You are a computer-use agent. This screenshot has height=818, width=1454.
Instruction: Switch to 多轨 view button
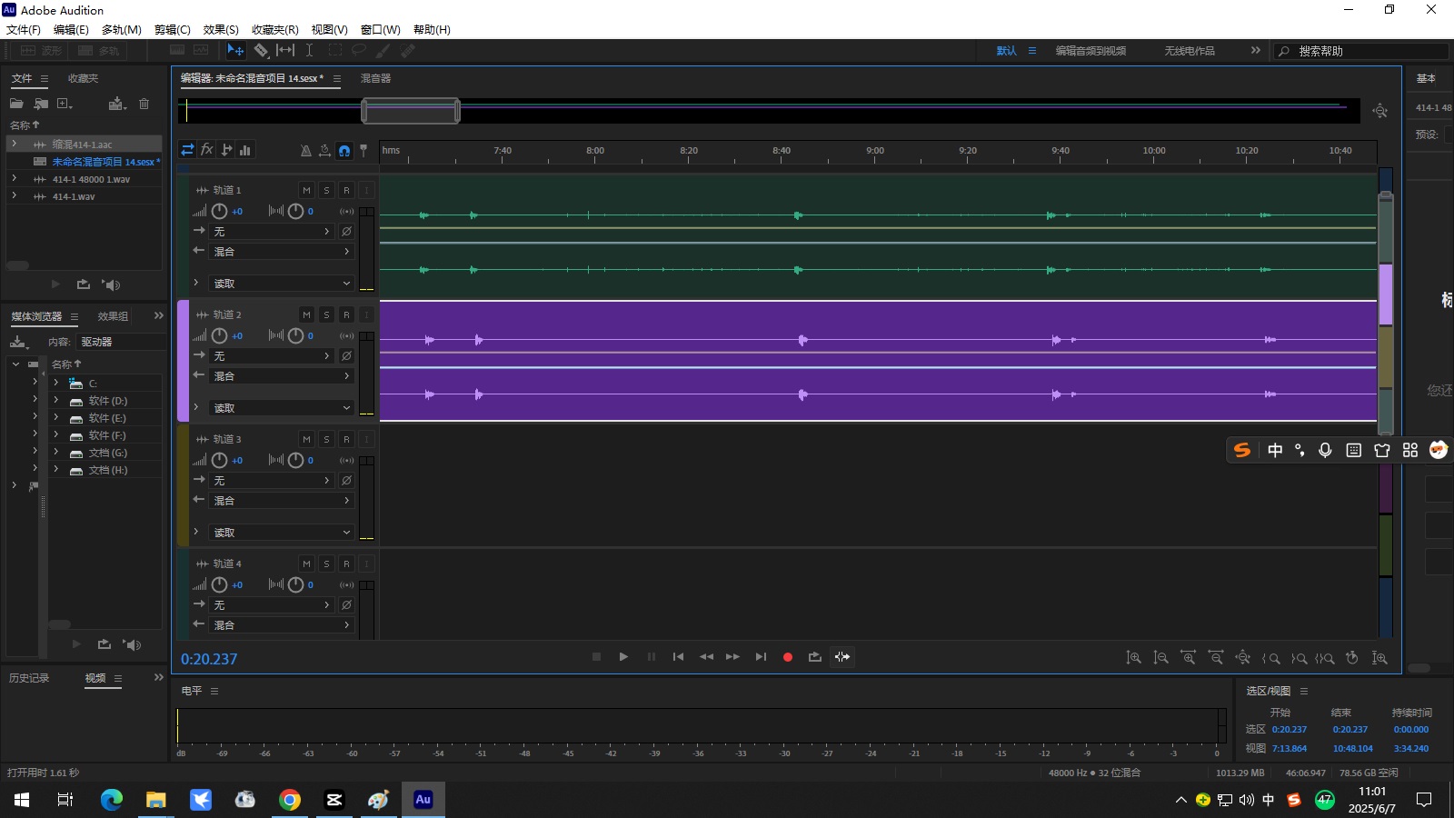coord(98,51)
